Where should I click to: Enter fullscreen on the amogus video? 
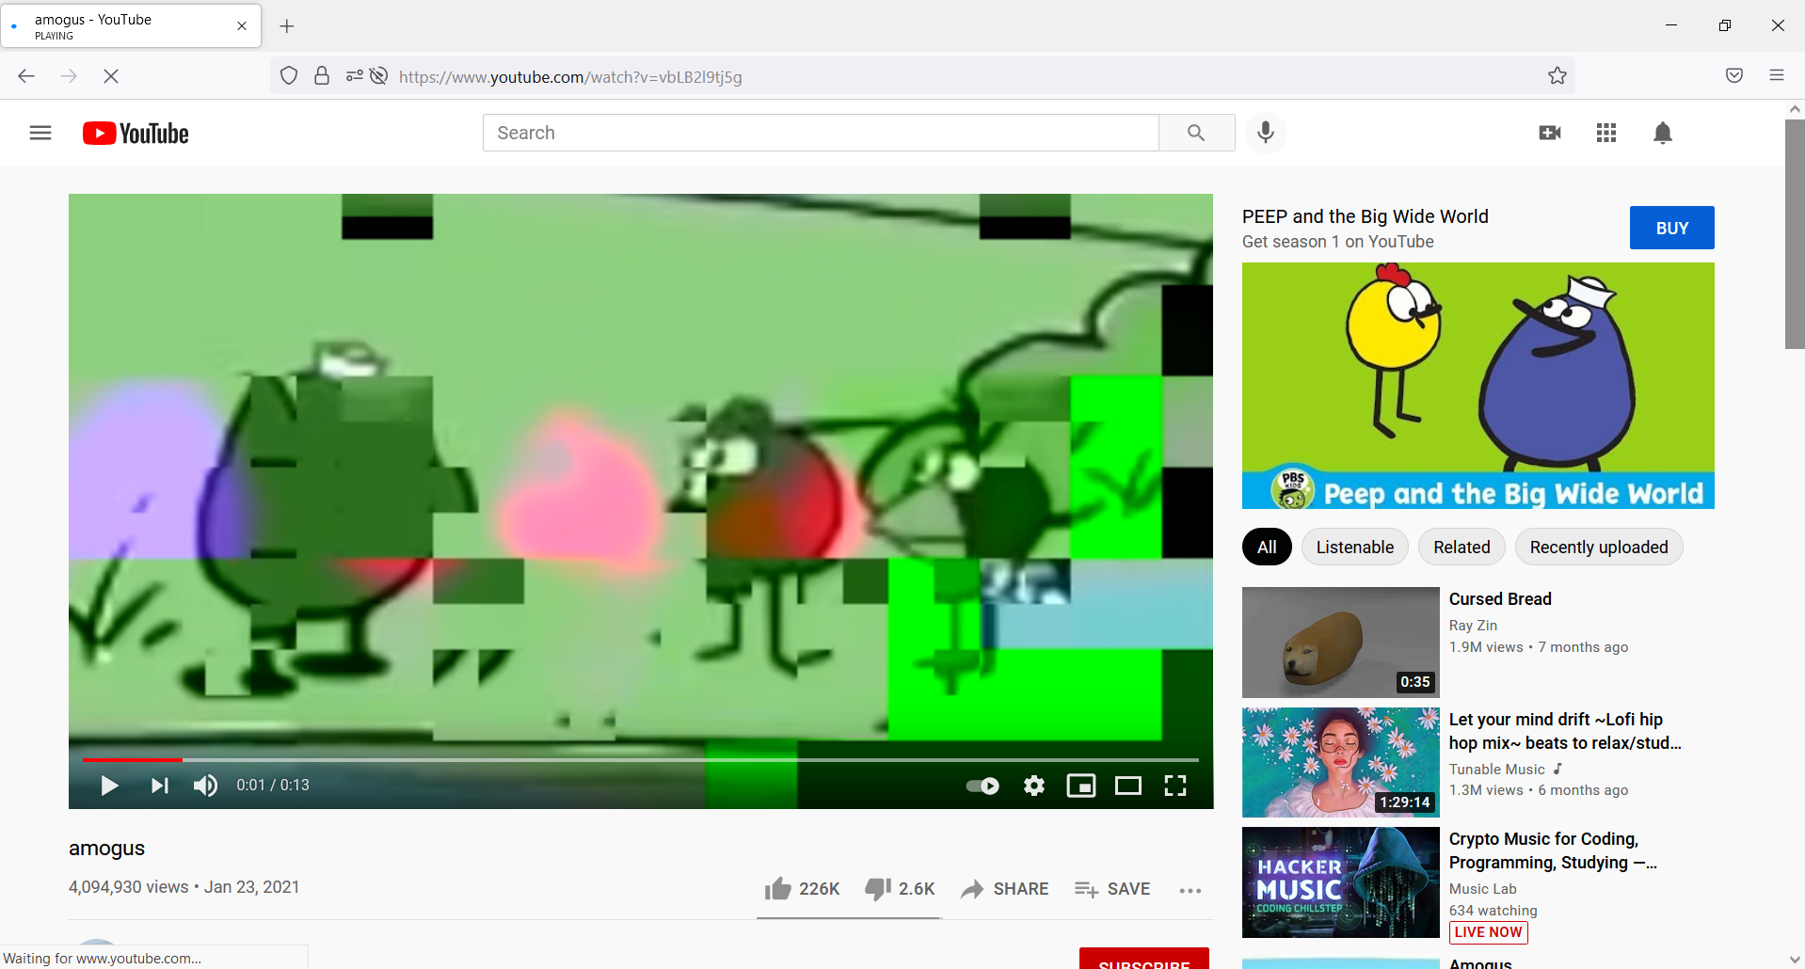1175,786
